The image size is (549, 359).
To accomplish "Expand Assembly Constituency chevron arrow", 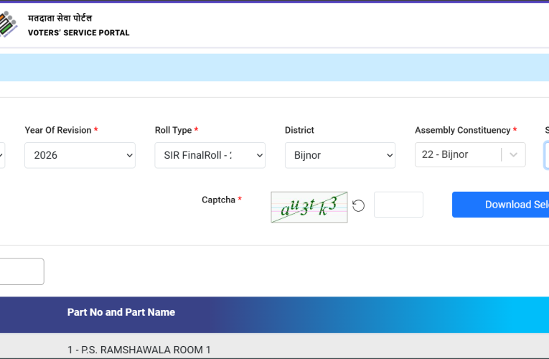I will coord(513,155).
